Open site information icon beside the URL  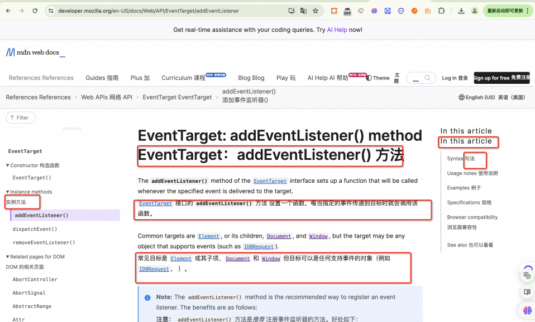pos(51,11)
